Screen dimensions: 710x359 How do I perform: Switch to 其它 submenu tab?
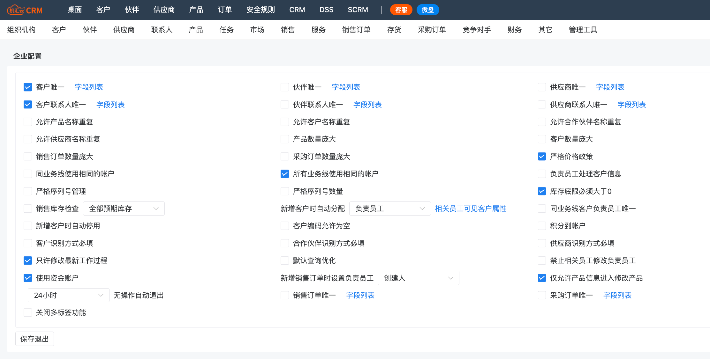pos(545,30)
